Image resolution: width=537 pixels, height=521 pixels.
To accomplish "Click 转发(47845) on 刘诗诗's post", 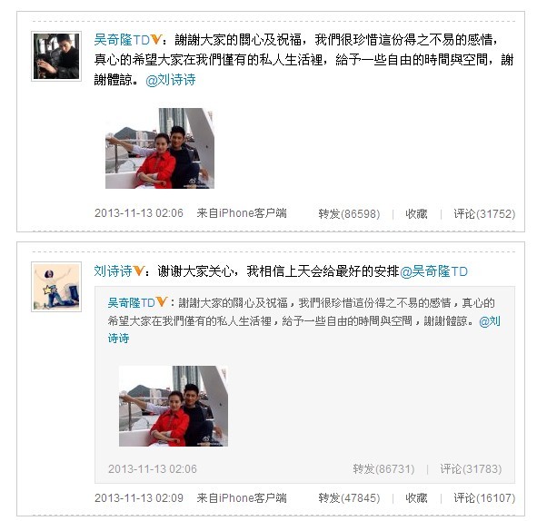I will (349, 497).
